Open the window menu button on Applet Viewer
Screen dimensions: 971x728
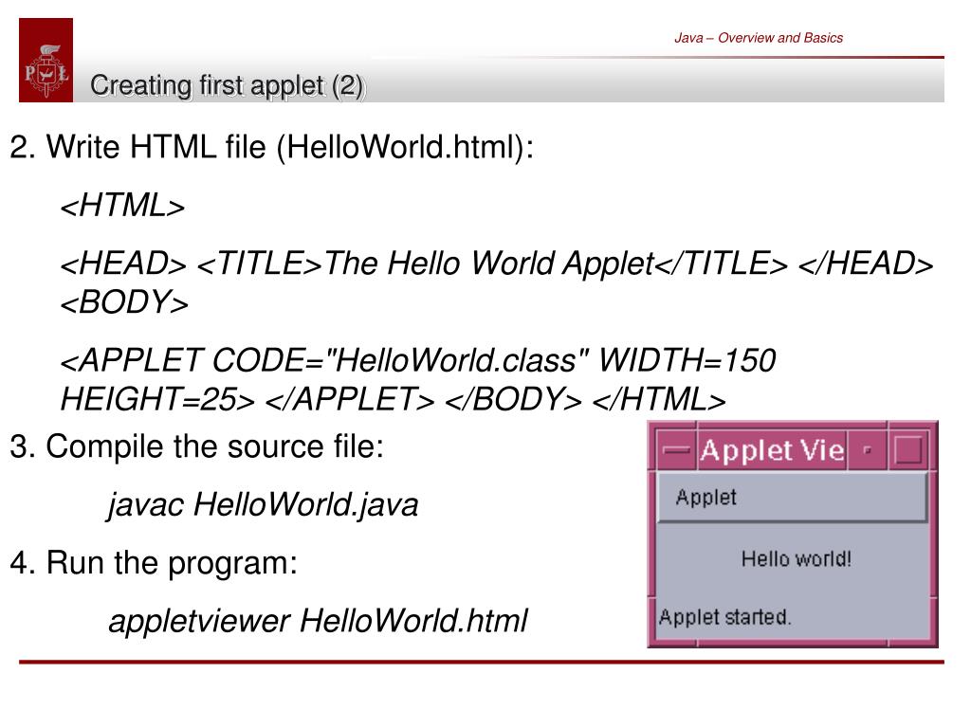[x=675, y=449]
